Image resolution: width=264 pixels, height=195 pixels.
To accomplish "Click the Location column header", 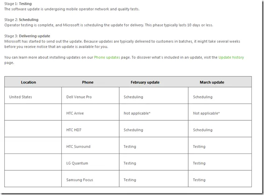I will tap(29, 82).
